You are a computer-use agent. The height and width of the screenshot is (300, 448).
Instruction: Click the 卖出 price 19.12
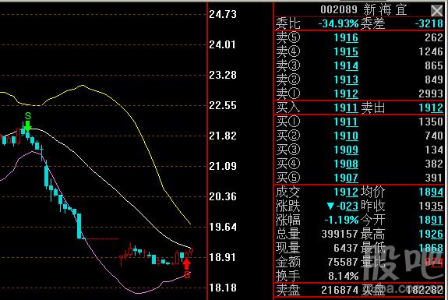pyautogui.click(x=431, y=108)
